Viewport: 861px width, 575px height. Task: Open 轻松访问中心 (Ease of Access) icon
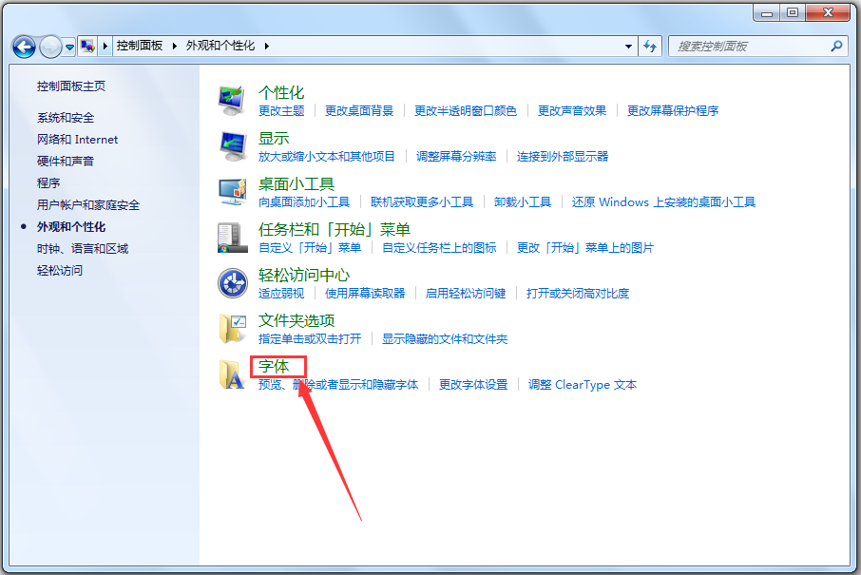(233, 283)
